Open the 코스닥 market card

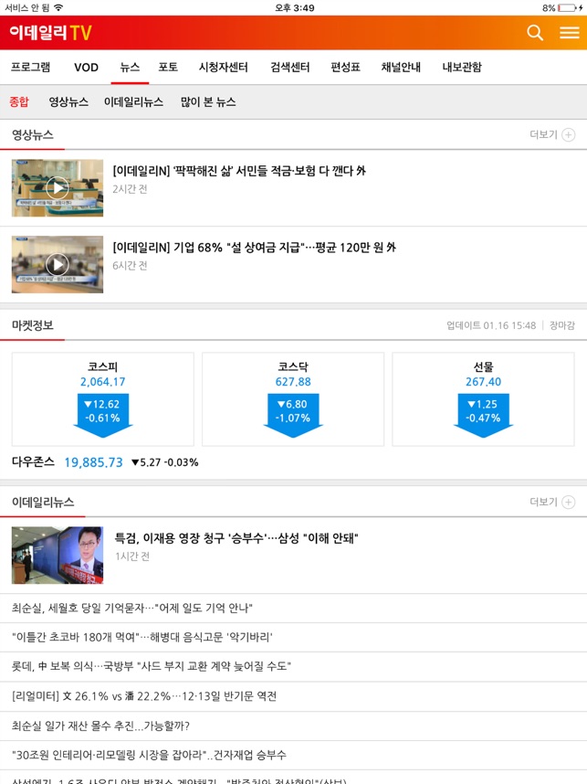tap(293, 399)
